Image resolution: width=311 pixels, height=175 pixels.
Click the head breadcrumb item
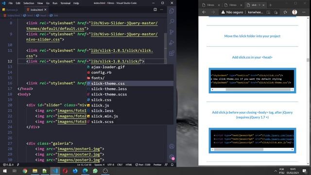(x=41, y=15)
